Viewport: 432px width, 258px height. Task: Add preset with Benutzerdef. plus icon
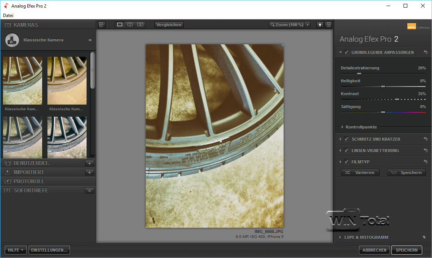(90, 163)
